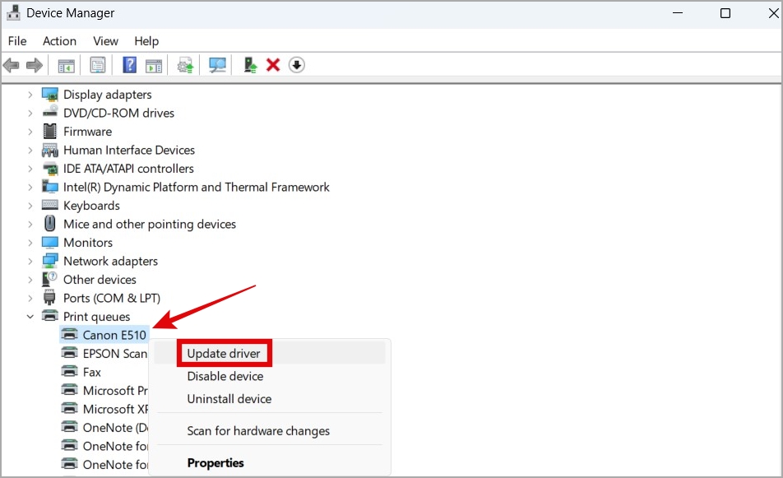Viewport: 783px width, 478px height.
Task: Select the Microsoft XP... print queue entry
Action: [116, 409]
